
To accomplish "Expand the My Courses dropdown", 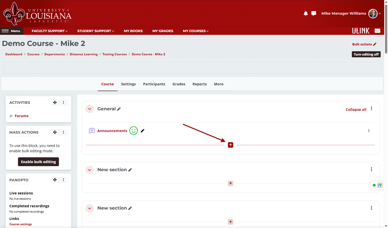I will (196, 31).
